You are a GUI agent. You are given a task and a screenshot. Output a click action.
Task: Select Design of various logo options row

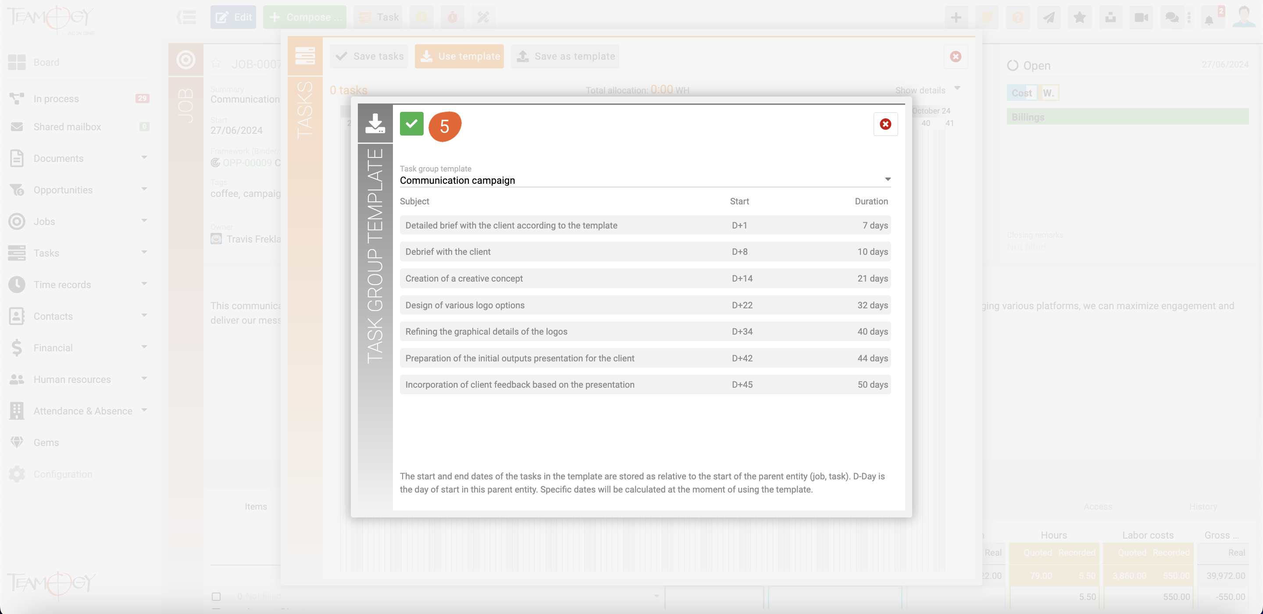point(645,305)
